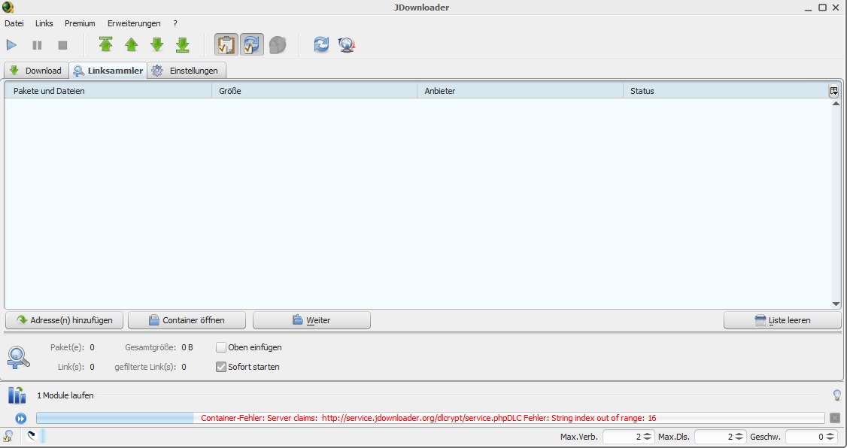Click the status bar bulb with checkmark icon
Image resolution: width=847 pixels, height=448 pixels.
[x=8, y=436]
